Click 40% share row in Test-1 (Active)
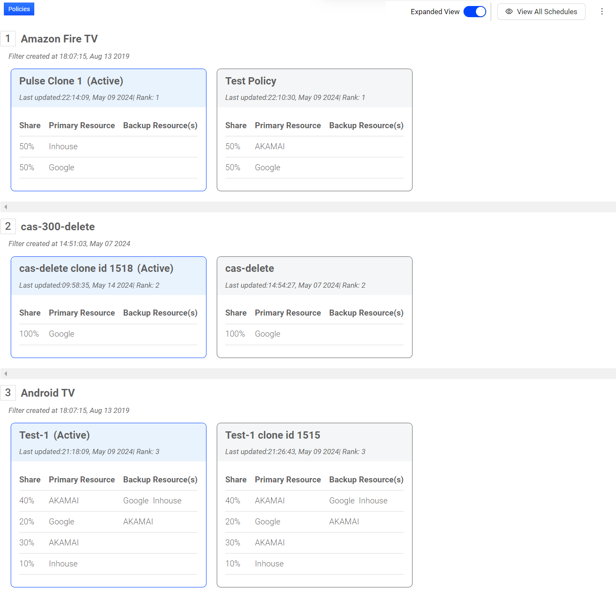The image size is (616, 596). point(108,501)
